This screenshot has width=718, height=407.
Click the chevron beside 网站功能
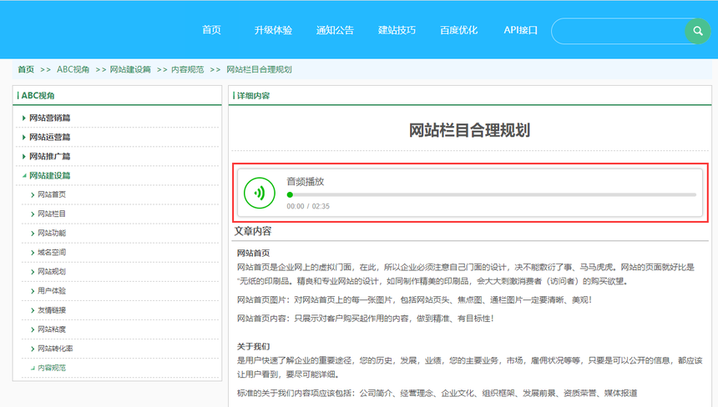(x=33, y=234)
